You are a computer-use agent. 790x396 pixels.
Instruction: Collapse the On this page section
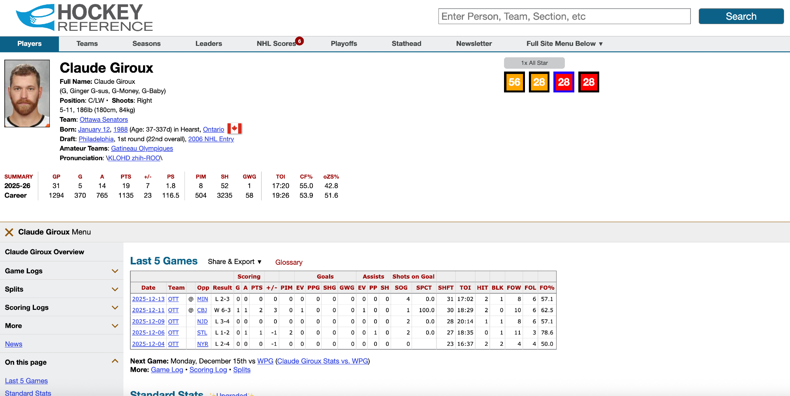(x=115, y=361)
